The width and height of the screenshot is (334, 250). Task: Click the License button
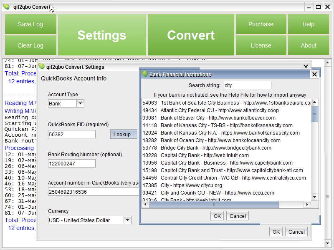(261, 45)
